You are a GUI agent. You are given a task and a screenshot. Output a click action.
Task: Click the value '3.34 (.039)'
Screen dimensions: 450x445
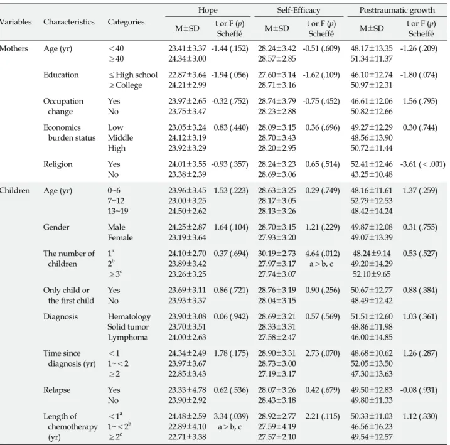tap(231, 417)
